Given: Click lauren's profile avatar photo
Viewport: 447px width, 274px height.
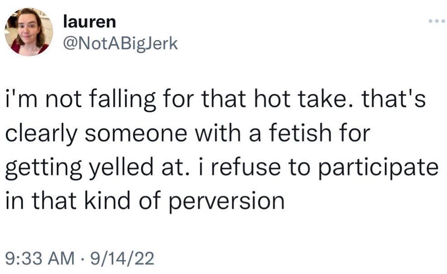Looking at the screenshot, I should (x=29, y=32).
